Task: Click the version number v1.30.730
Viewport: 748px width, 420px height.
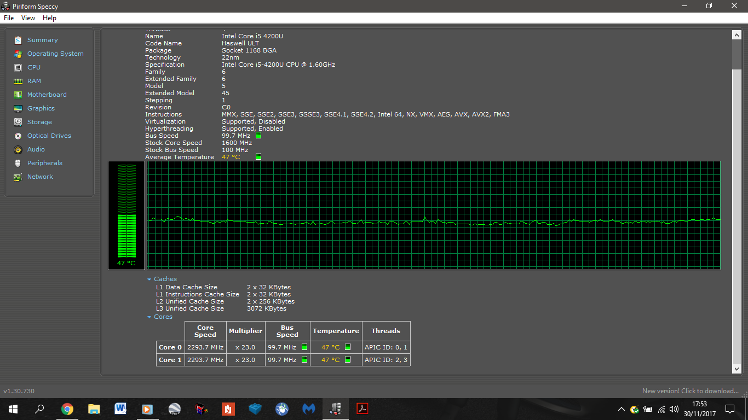Action: (x=19, y=391)
